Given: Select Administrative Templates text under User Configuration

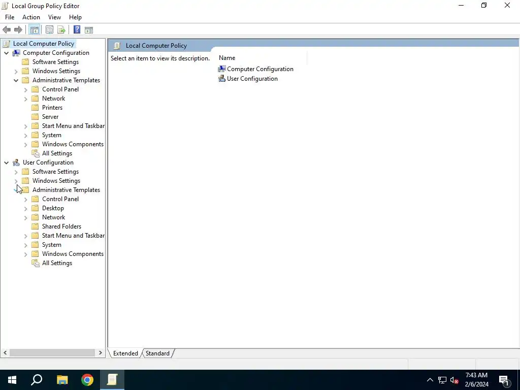Looking at the screenshot, I should [x=67, y=190].
